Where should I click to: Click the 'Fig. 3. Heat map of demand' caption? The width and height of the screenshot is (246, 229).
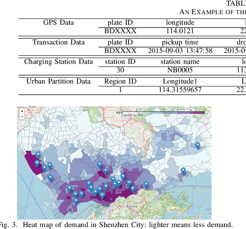click(115, 225)
